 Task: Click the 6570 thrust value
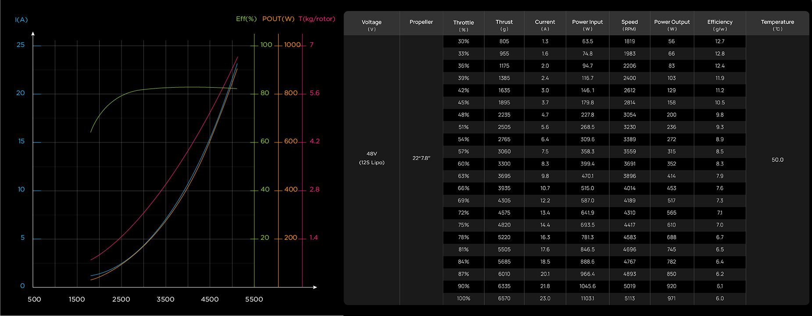pos(504,298)
